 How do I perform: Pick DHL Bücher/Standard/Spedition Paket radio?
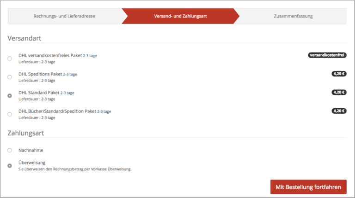click(10, 114)
